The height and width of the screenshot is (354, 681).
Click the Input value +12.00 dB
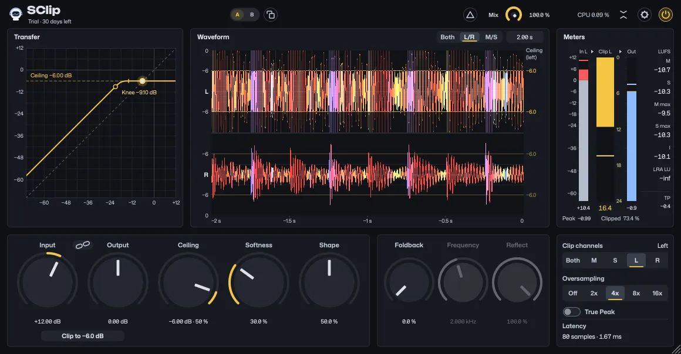tap(48, 321)
